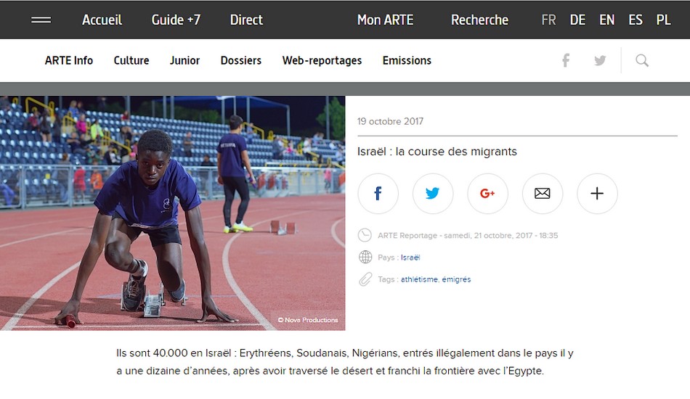Open the hamburger menu icon
This screenshot has height=399, width=690.
[x=41, y=20]
